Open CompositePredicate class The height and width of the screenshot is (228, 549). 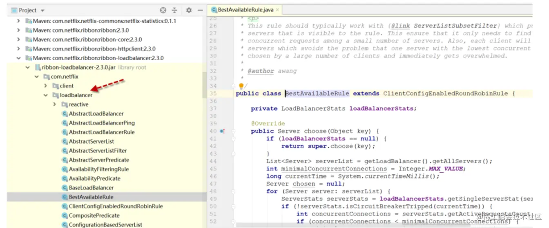pos(94,216)
